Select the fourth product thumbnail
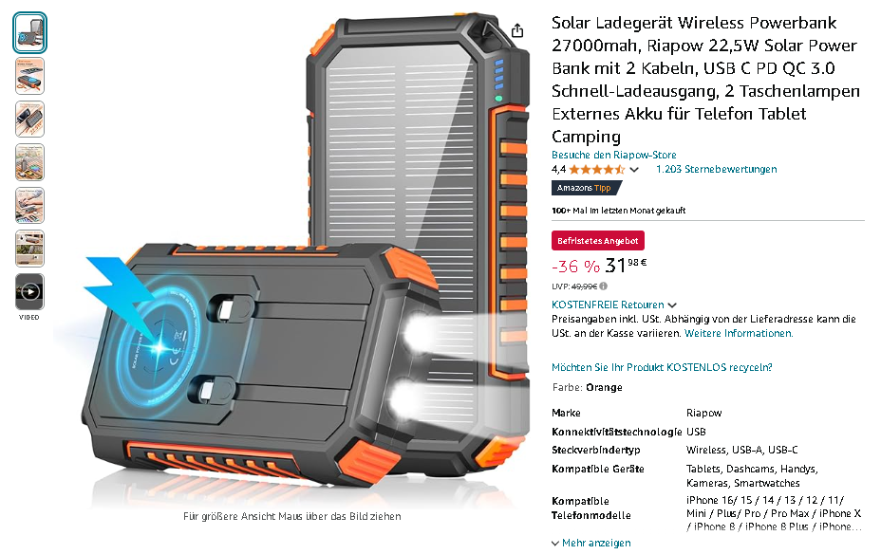881x554 pixels. [29, 162]
